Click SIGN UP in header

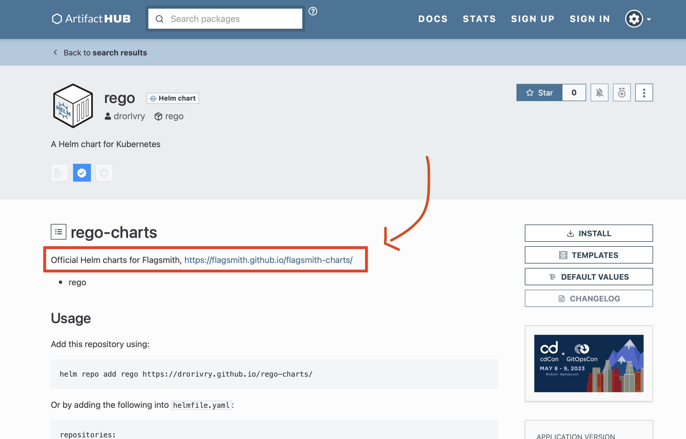533,19
